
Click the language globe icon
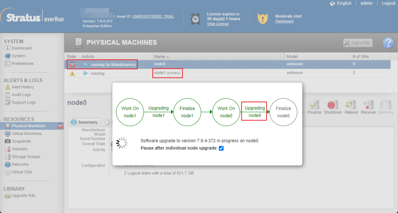332,3
